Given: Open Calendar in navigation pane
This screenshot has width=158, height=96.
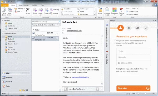Looking at the screenshot, I should [16, 77].
